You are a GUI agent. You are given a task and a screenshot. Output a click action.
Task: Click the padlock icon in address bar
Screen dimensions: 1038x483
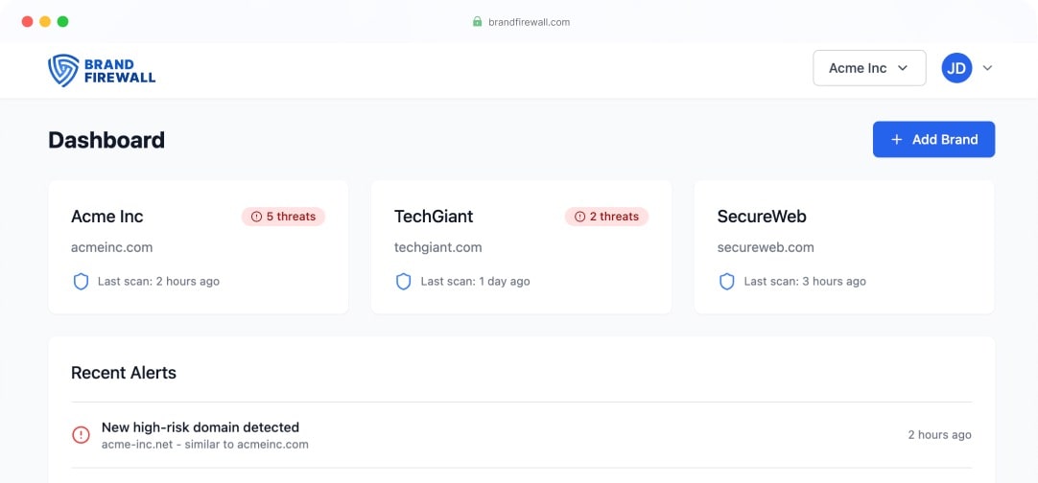point(477,22)
